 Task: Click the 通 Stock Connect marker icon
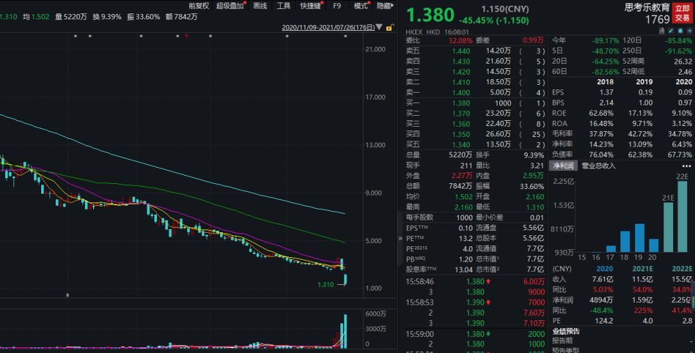[662, 30]
